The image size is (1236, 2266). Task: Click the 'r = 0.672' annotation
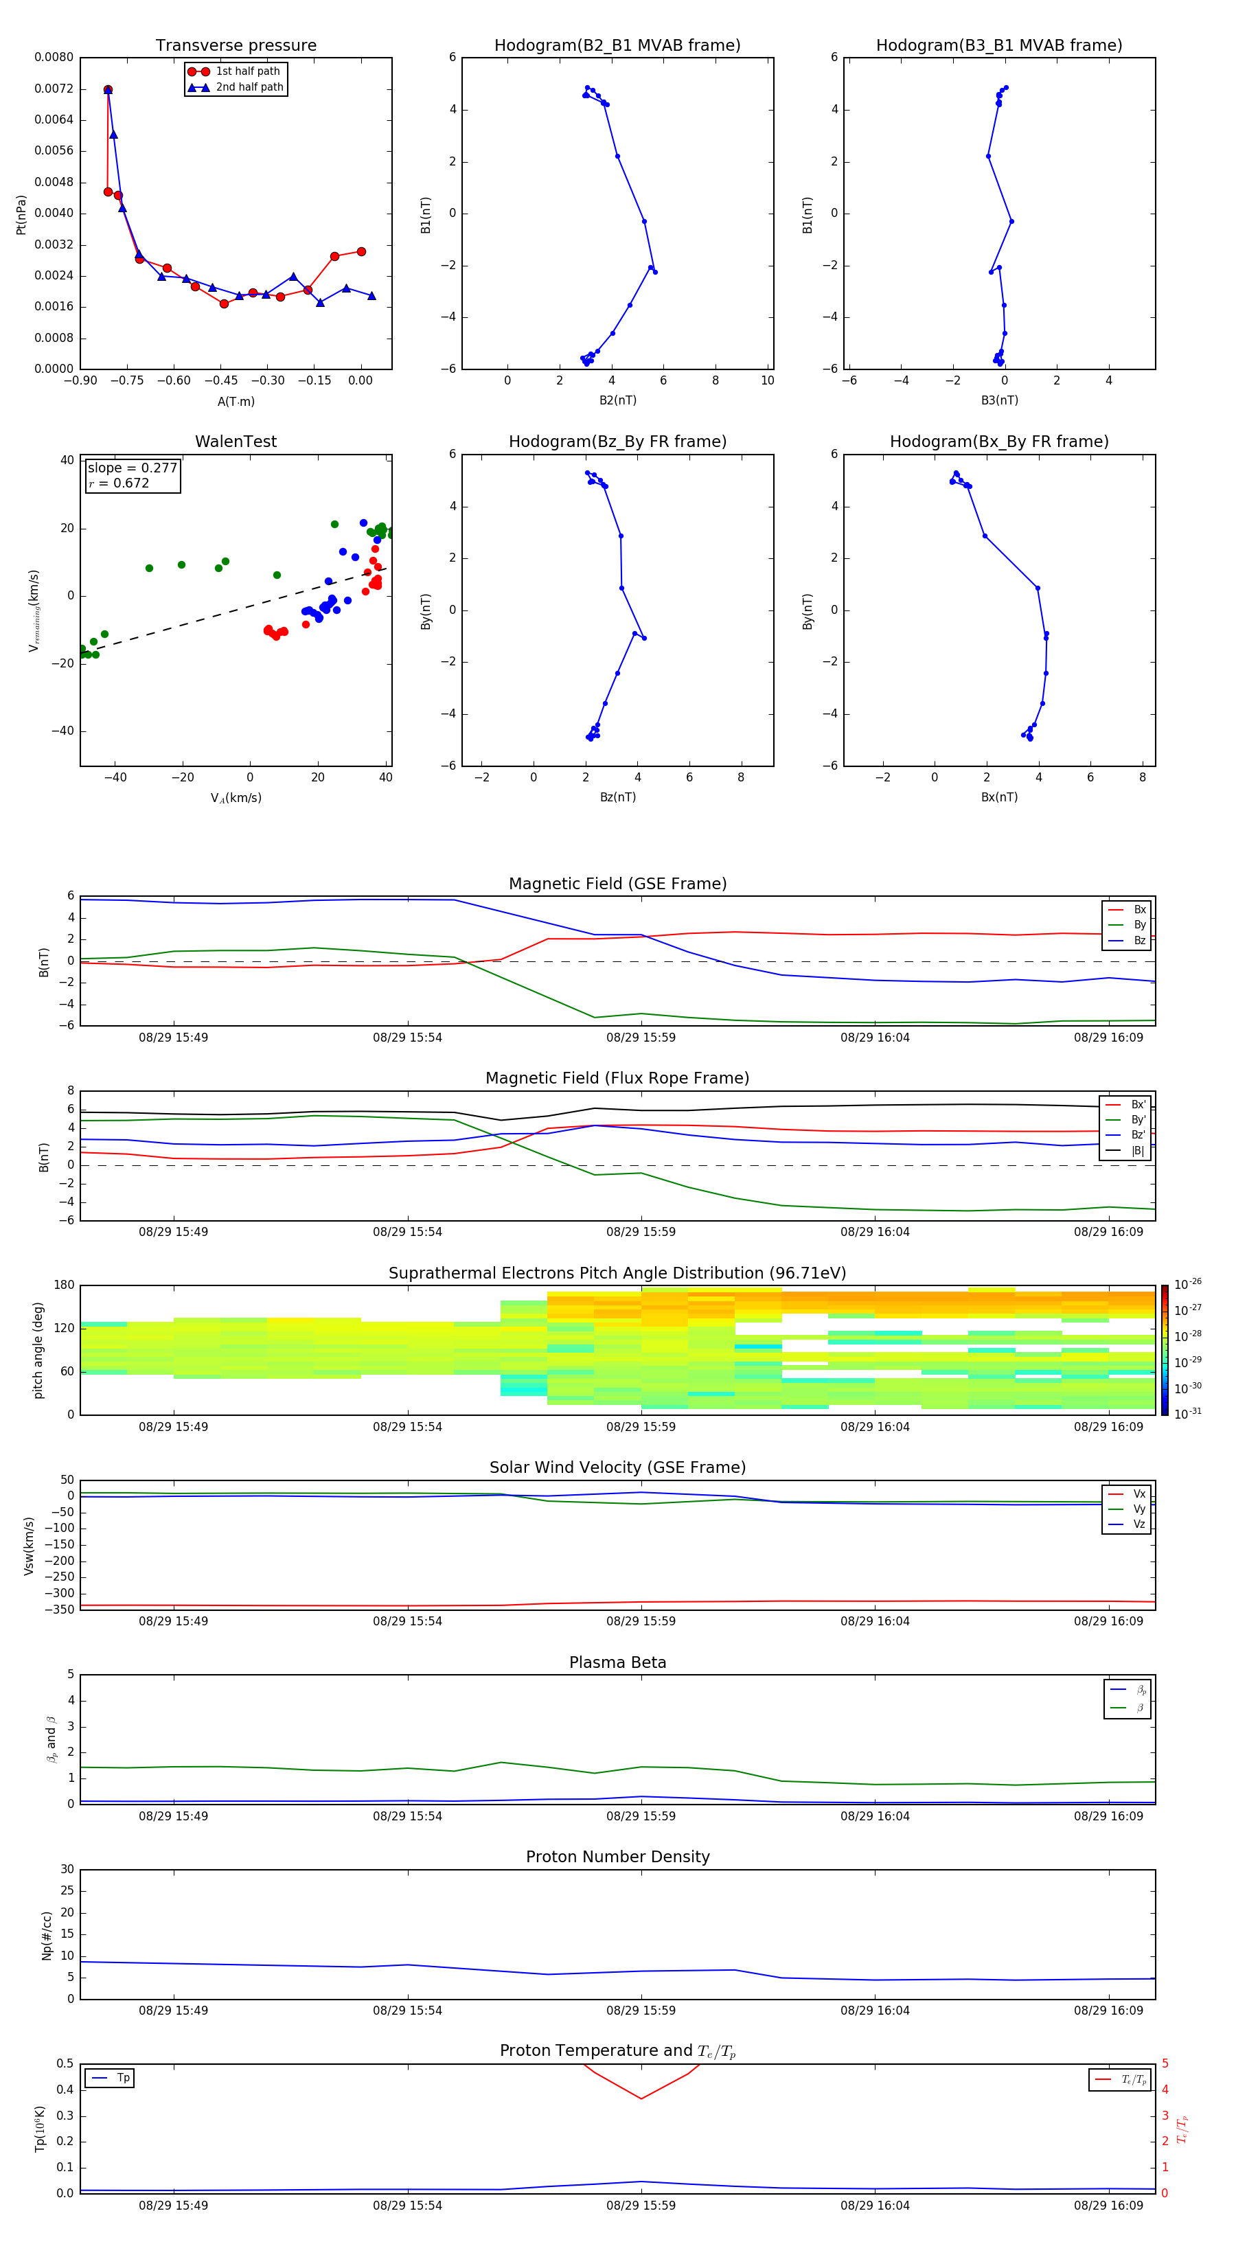(119, 483)
